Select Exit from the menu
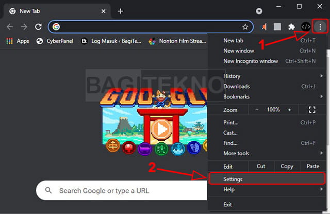 click(267, 205)
